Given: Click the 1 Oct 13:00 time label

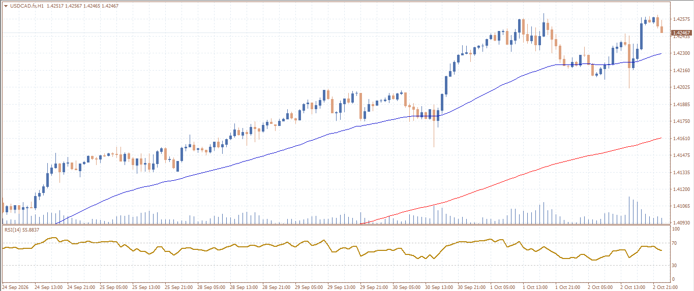Looking at the screenshot, I should coord(536,287).
